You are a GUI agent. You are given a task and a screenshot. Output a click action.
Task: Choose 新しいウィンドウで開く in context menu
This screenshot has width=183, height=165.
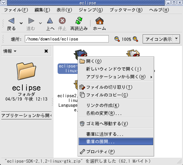[x=116, y=69]
